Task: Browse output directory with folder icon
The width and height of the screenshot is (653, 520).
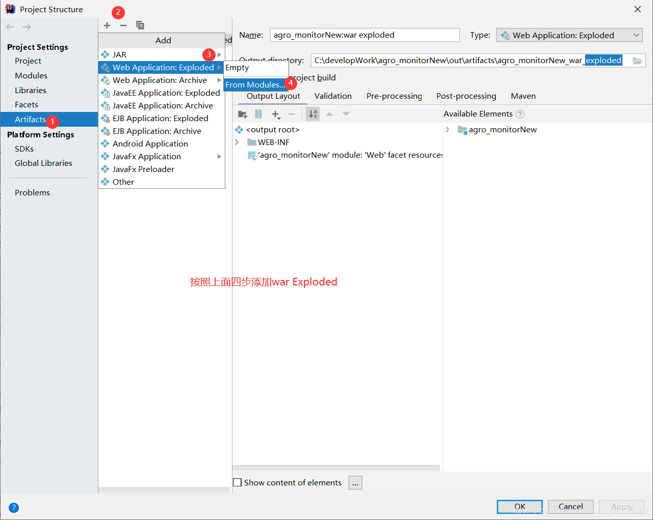Action: click(x=637, y=61)
